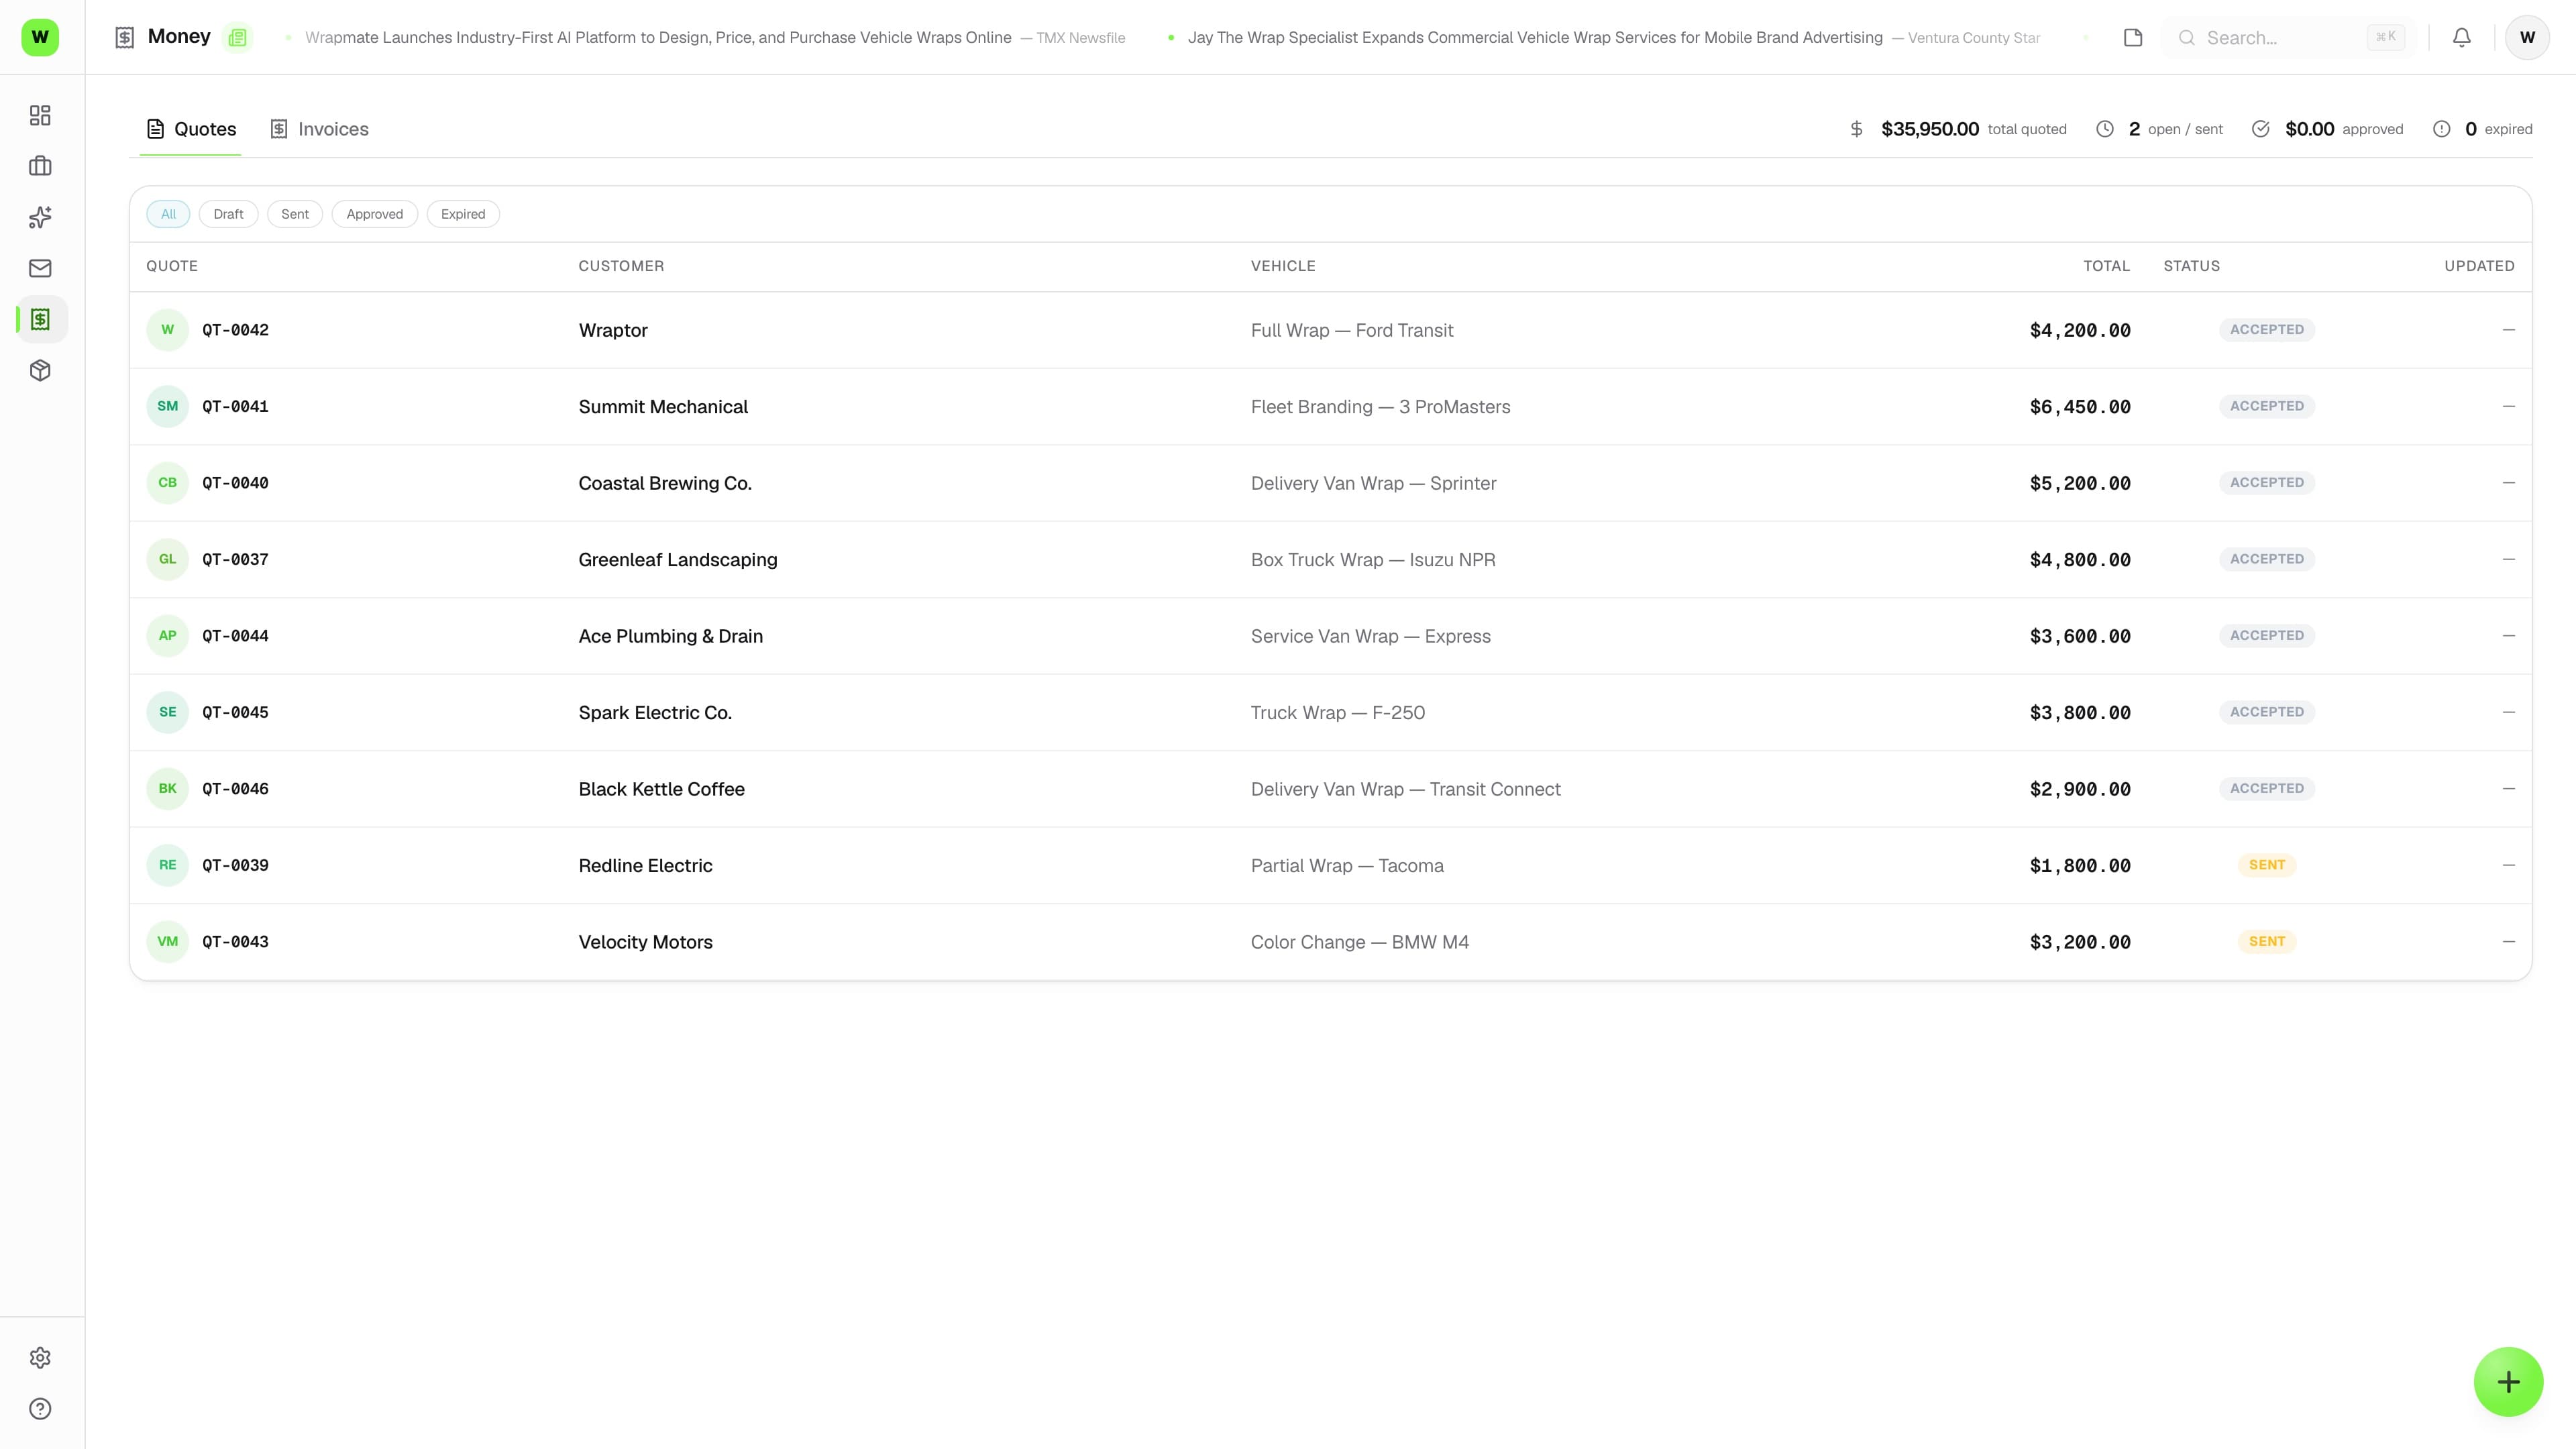
Task: Click the $35,950.00 total quoted stat
Action: pyautogui.click(x=1958, y=129)
